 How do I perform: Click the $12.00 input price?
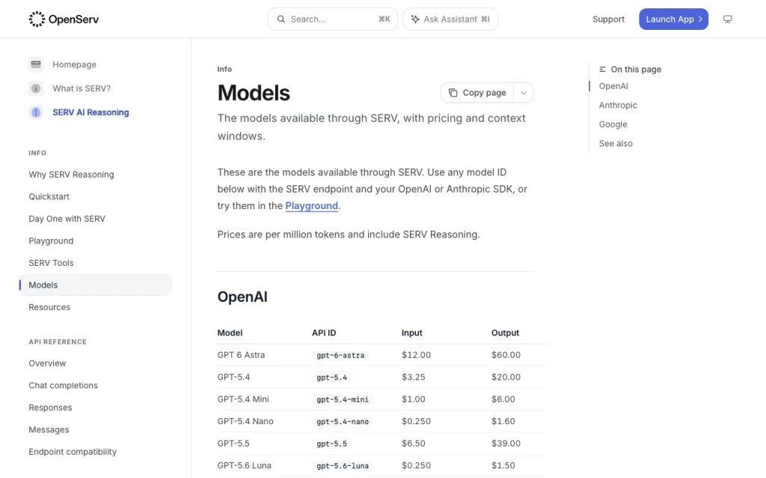click(x=416, y=355)
